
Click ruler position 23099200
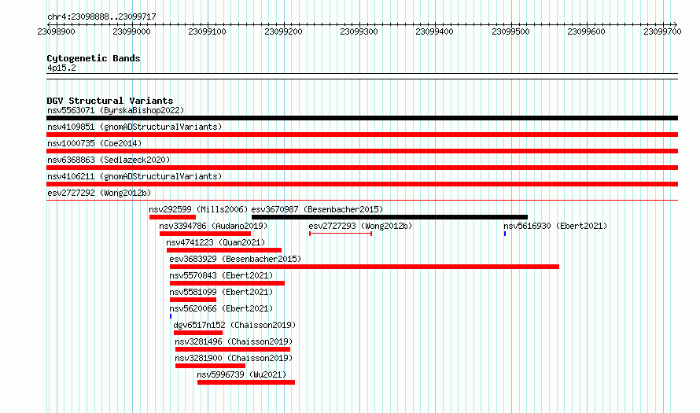(x=283, y=31)
